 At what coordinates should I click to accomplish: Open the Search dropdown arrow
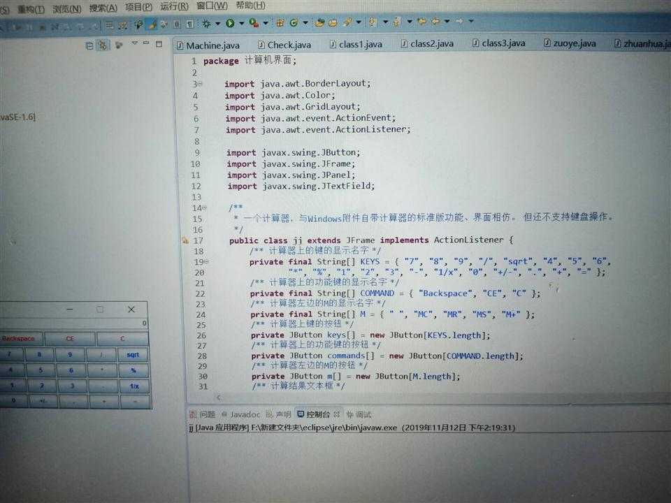359,22
